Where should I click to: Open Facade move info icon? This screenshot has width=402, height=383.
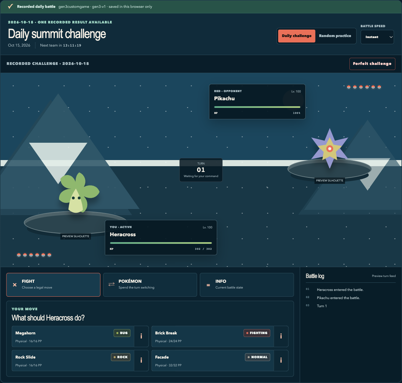(281, 360)
